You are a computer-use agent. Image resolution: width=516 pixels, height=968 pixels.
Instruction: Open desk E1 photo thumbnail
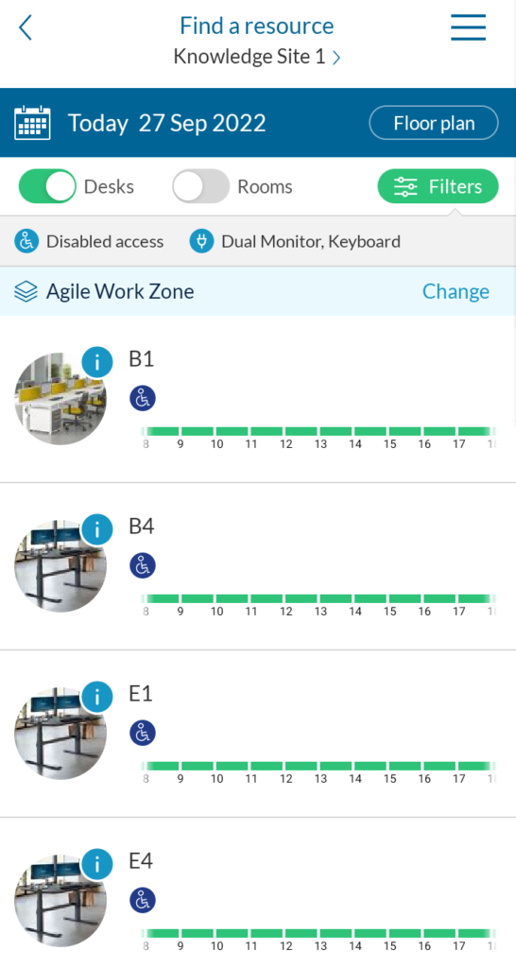tap(60, 734)
